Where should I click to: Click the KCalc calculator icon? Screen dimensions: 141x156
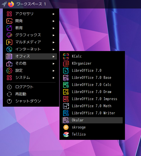tap(66, 56)
